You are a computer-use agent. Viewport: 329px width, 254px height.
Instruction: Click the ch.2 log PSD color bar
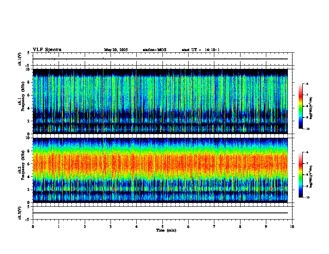click(x=301, y=175)
